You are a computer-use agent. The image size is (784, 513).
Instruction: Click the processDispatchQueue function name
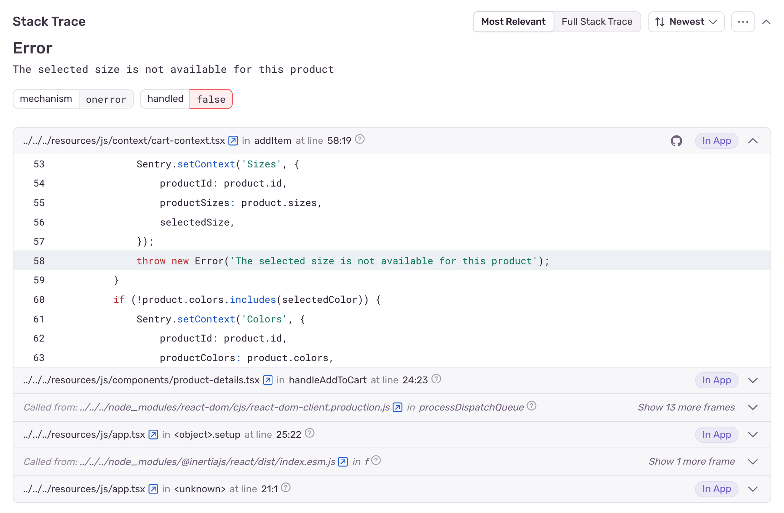[x=471, y=407]
